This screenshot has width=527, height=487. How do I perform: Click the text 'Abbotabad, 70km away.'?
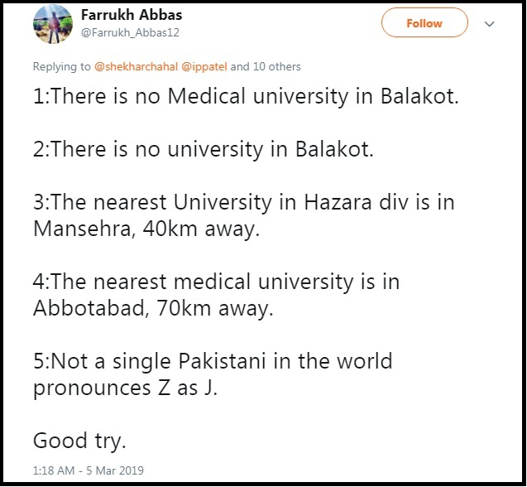point(153,308)
